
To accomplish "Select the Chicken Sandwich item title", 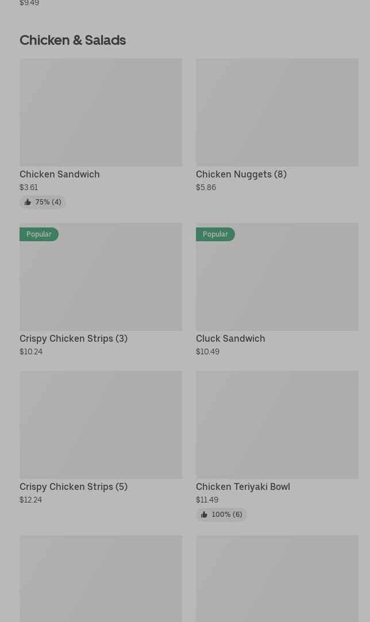I will 60,174.
